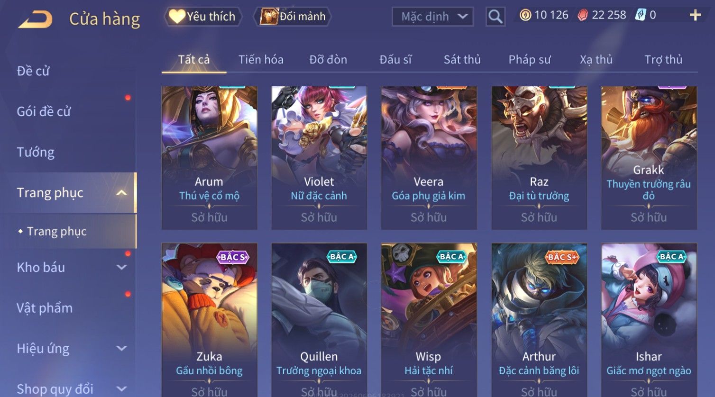Click the gold coin currency icon
This screenshot has width=715, height=397.
tap(525, 15)
